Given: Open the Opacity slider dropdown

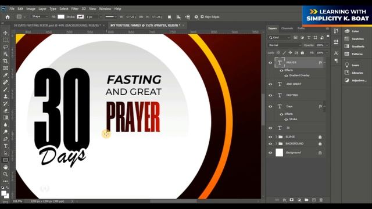Looking at the screenshot, I should pos(327,45).
